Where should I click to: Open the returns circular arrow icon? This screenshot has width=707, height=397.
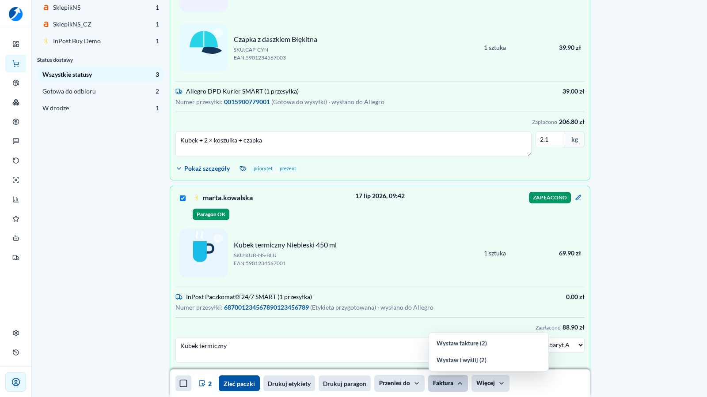point(16,161)
